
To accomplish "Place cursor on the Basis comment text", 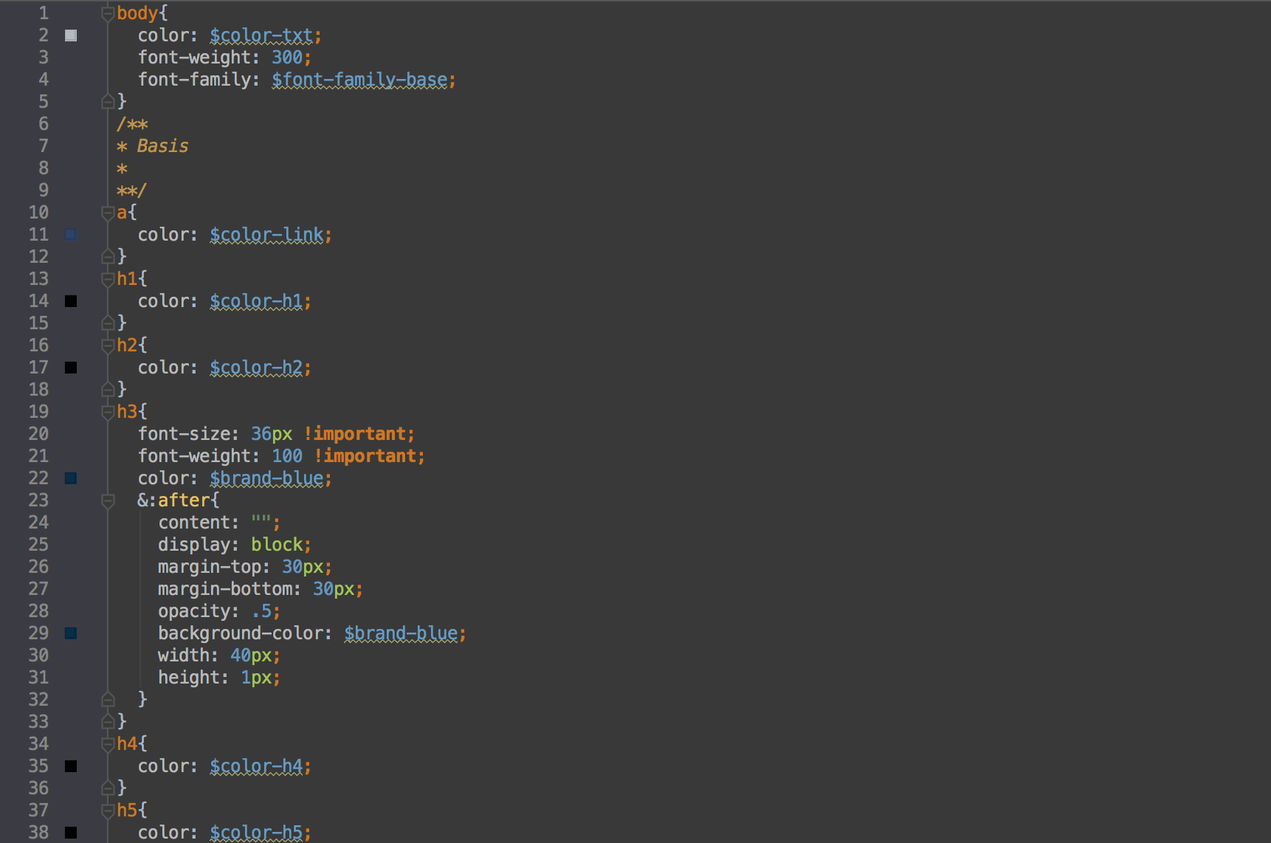I will click(162, 146).
